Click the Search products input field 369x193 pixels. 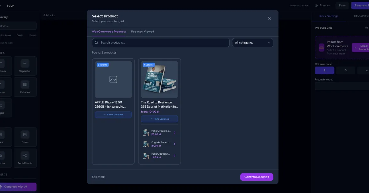pos(161,43)
